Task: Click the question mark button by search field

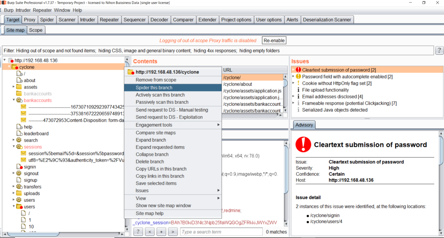Action: (x=138, y=232)
